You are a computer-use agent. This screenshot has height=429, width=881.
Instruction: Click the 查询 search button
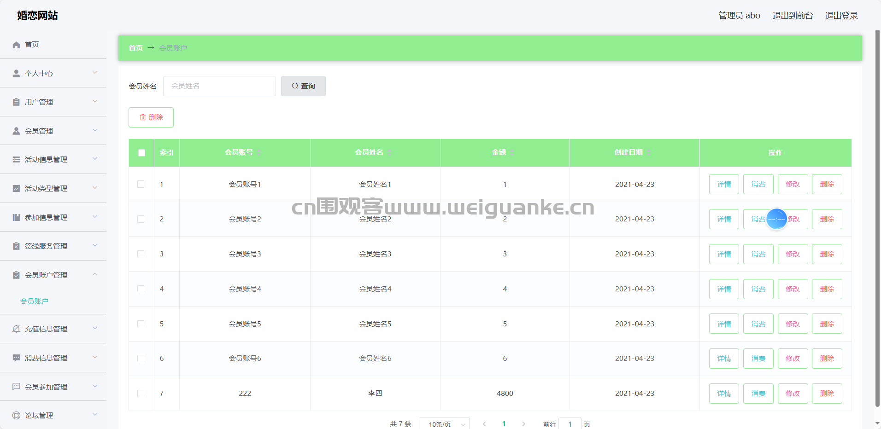[x=303, y=86]
